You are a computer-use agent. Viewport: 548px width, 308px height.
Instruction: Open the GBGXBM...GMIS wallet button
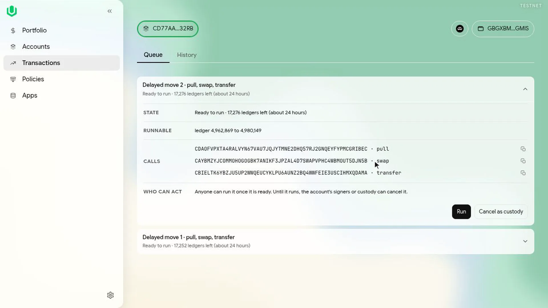(503, 29)
